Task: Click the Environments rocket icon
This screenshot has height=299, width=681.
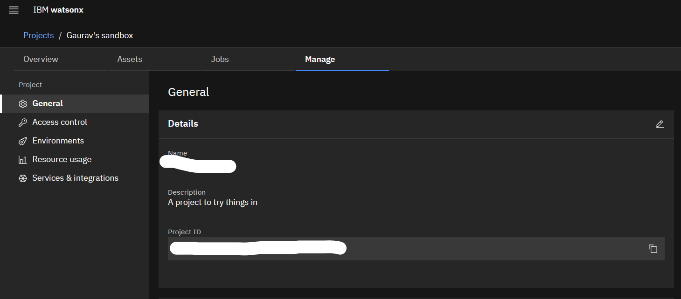Action: pos(22,141)
